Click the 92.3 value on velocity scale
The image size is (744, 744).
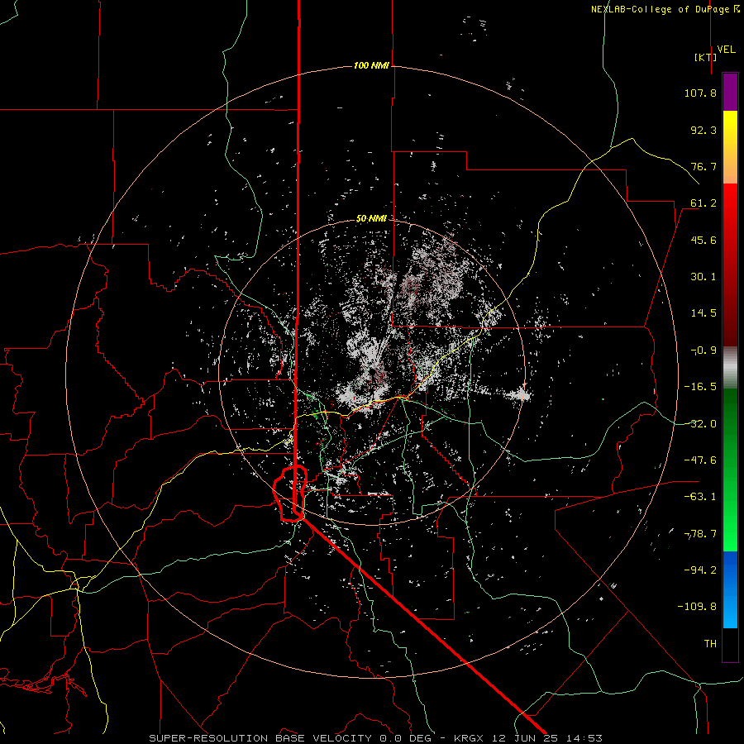coord(703,130)
